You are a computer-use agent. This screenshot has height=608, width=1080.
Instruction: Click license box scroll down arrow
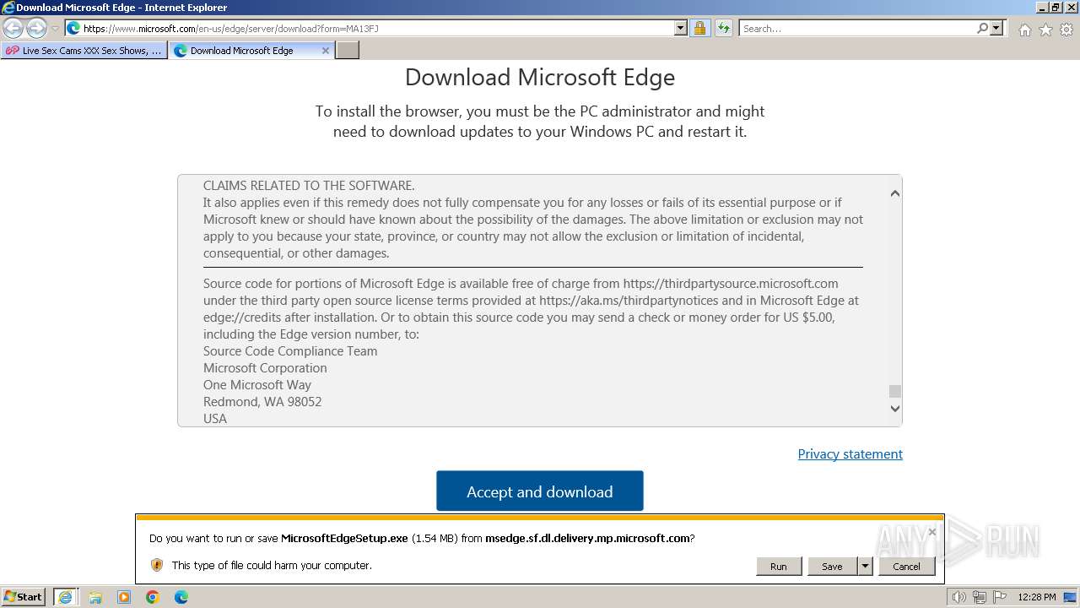coord(895,409)
